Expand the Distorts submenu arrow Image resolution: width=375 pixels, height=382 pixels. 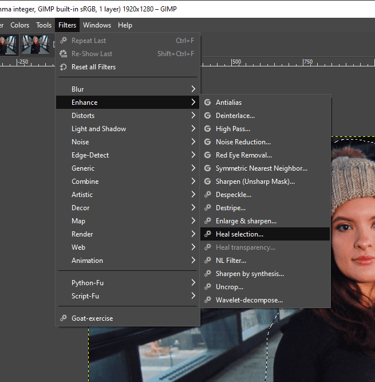(x=193, y=115)
